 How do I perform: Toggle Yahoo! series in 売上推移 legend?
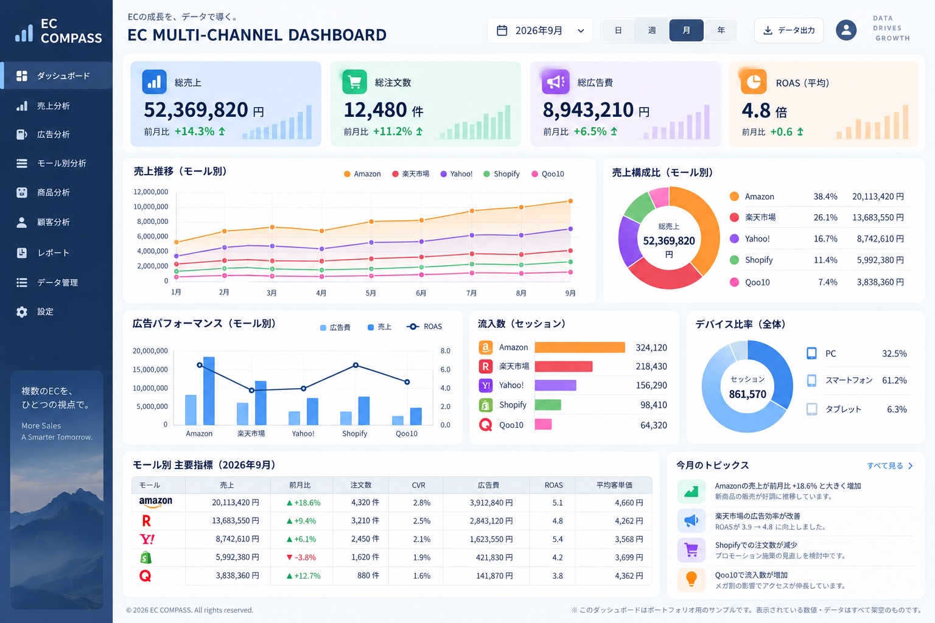click(457, 174)
